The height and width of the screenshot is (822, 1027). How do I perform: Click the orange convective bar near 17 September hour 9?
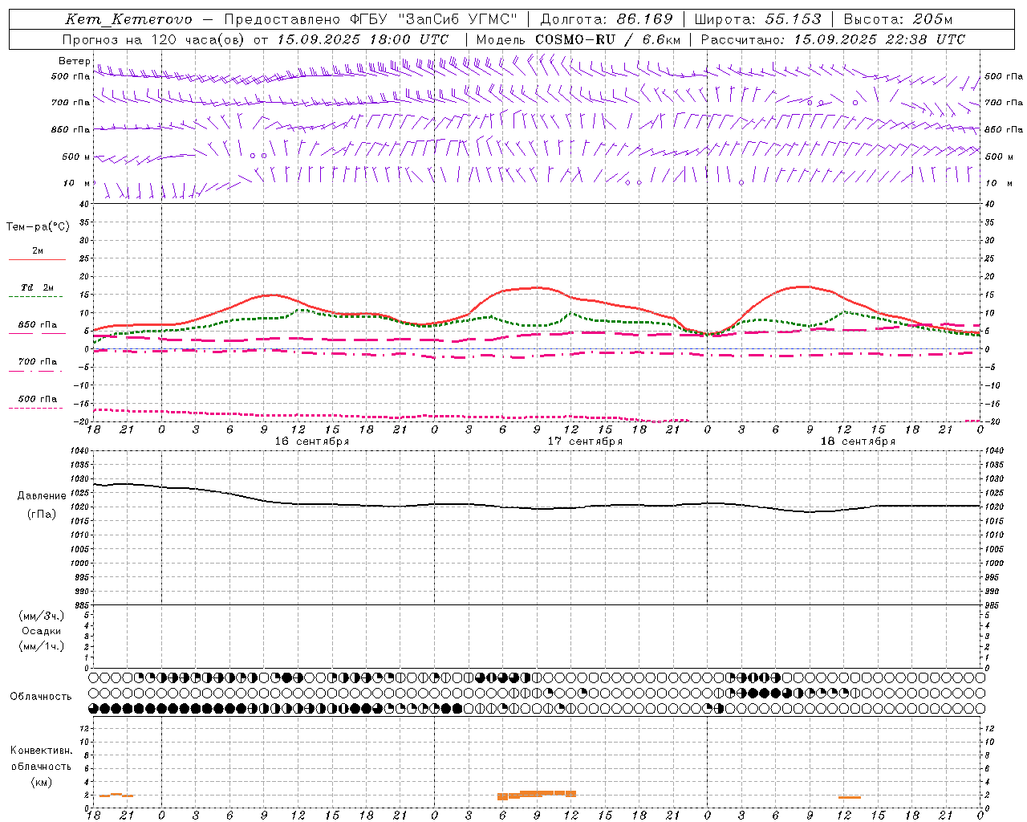[x=537, y=794]
